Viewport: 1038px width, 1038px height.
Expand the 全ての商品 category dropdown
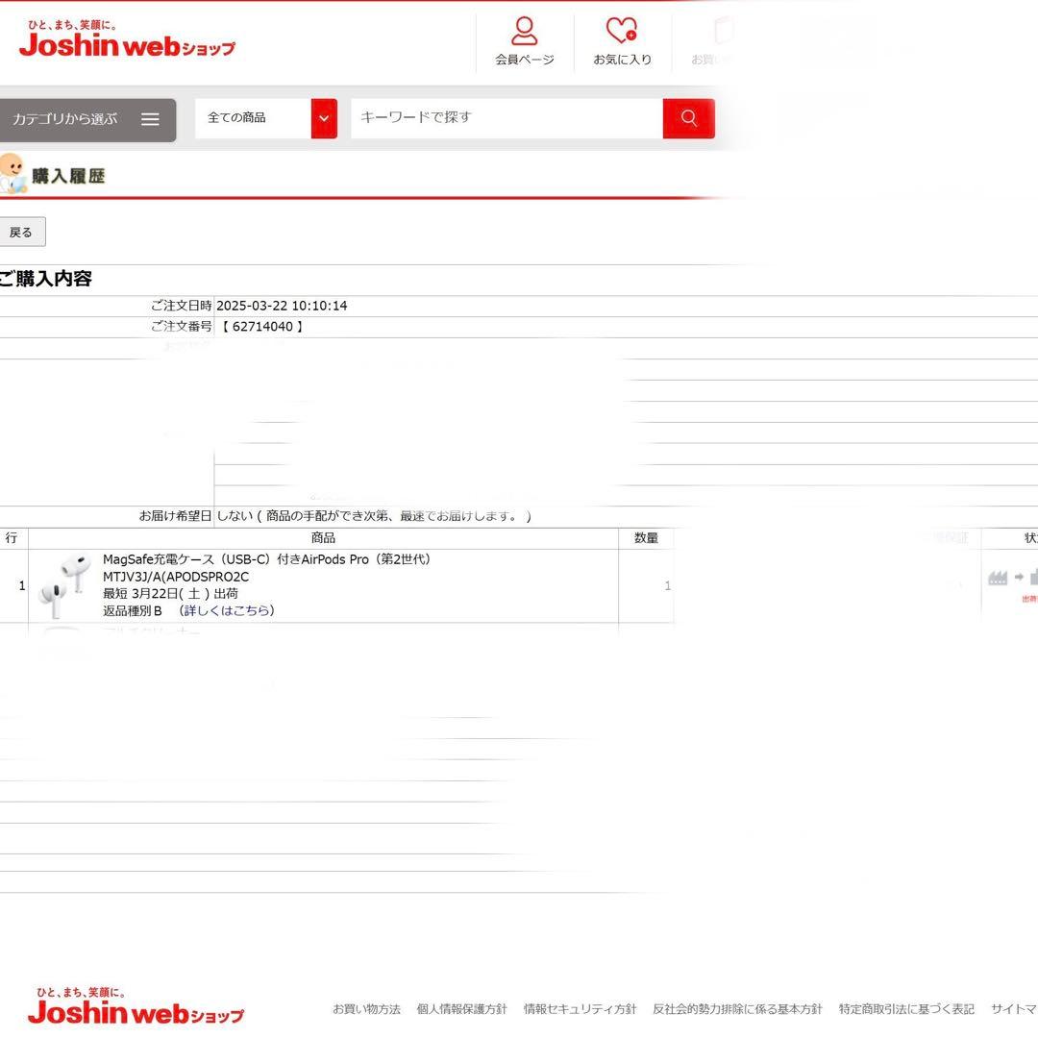(324, 118)
